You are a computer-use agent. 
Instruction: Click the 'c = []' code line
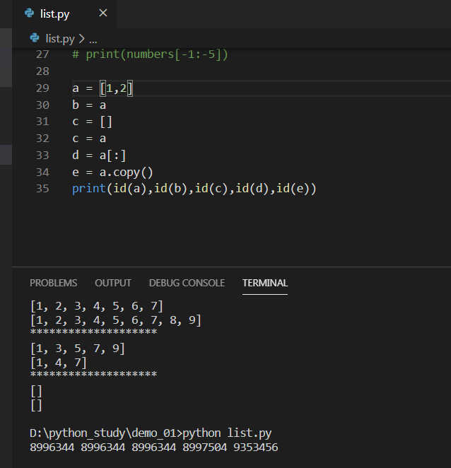pyautogui.click(x=92, y=122)
